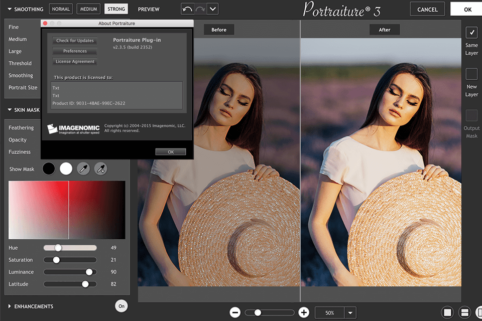
Task: Expand the Enhancements section
Action: coord(10,306)
